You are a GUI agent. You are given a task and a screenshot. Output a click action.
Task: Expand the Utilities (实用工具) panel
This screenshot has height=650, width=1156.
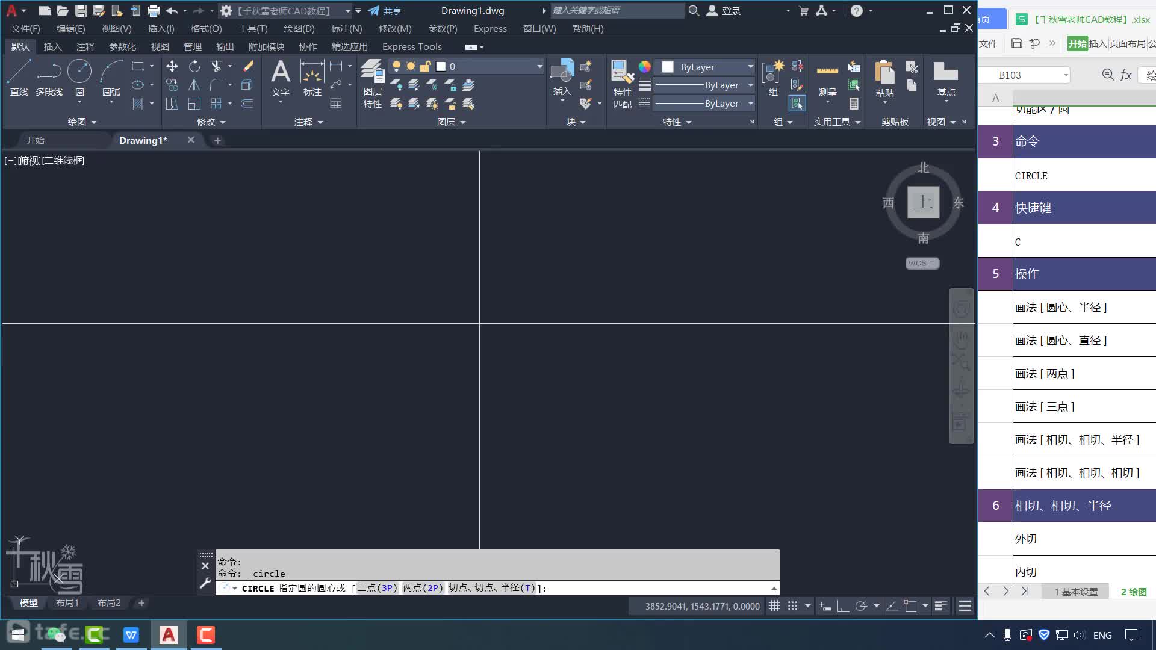pyautogui.click(x=837, y=122)
